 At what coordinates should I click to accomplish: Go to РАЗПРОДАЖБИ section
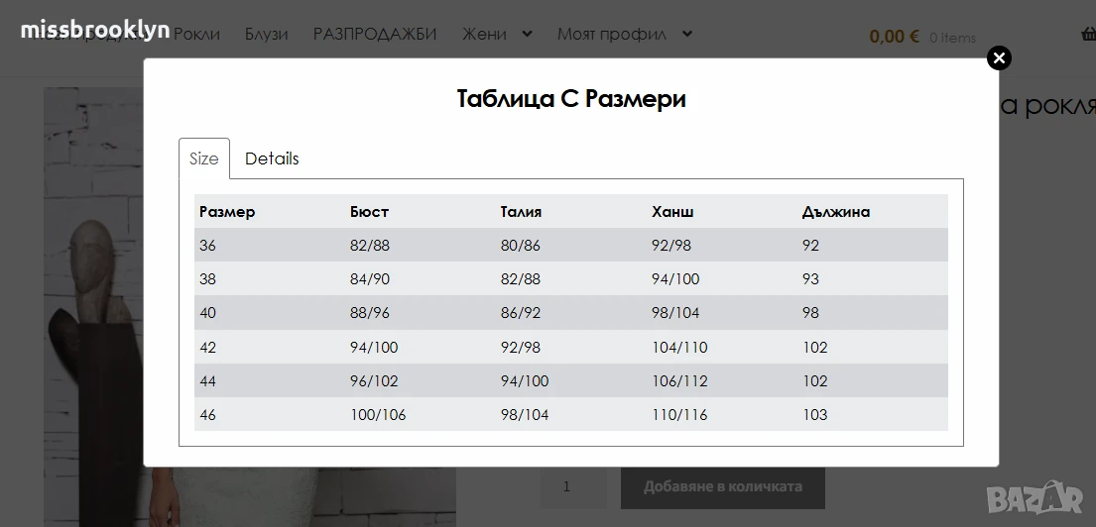click(375, 34)
